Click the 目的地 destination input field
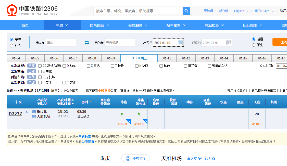This screenshot has height=166, width=287. tap(120, 43)
